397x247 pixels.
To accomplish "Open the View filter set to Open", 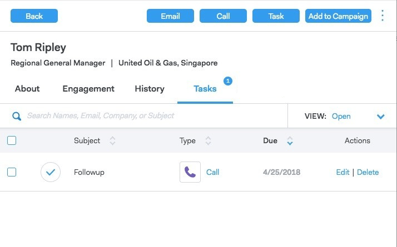I will pyautogui.click(x=341, y=117).
